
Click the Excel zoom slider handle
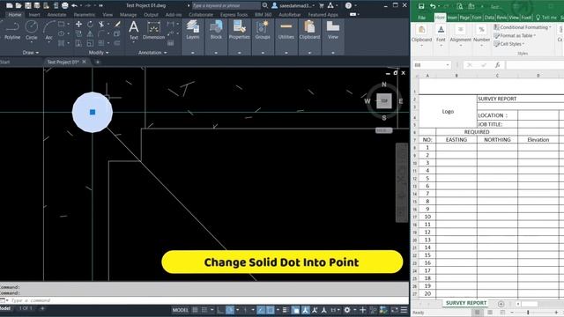click(x=528, y=313)
